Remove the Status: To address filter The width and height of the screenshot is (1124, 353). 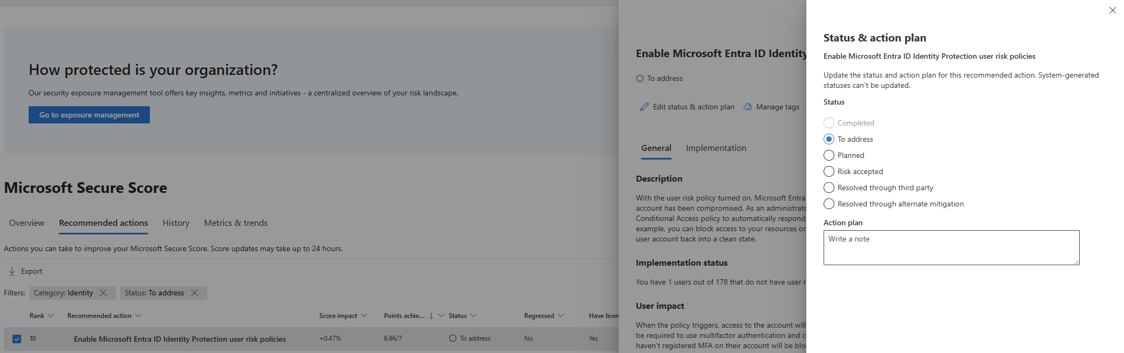point(195,293)
